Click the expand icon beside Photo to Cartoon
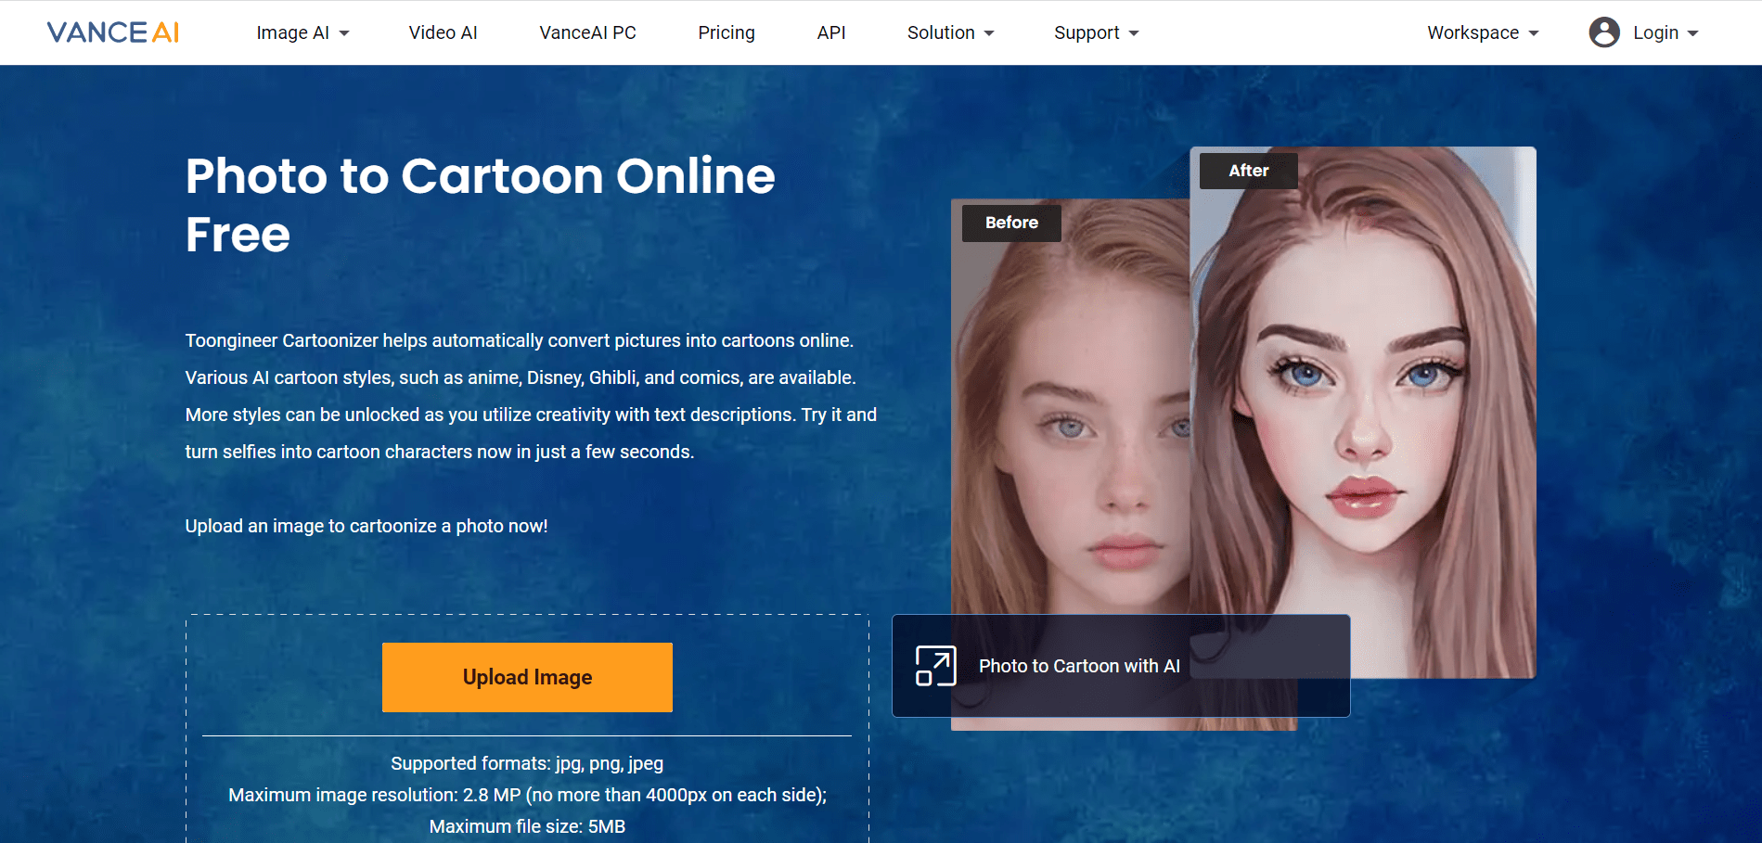 pos(935,666)
